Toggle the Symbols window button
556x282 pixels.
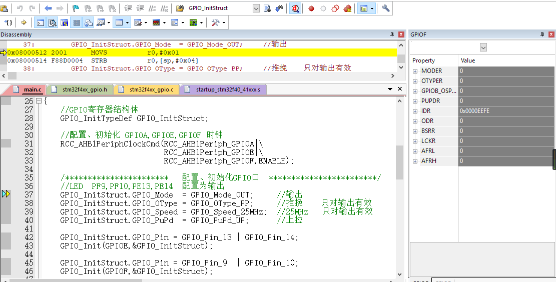pyautogui.click(x=65, y=22)
